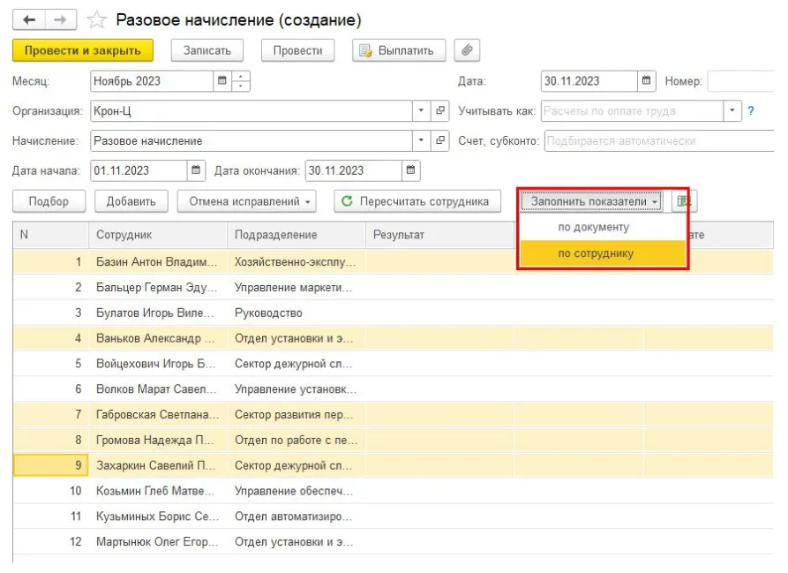Image resolution: width=788 pixels, height=573 pixels.
Task: Click the paperclip attachments icon
Action: point(467,50)
